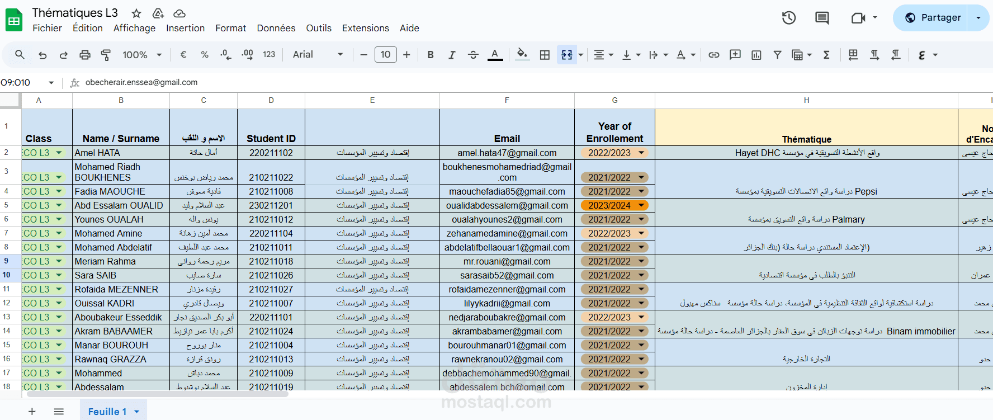Open the Données menu
The image size is (993, 420).
pyautogui.click(x=276, y=28)
